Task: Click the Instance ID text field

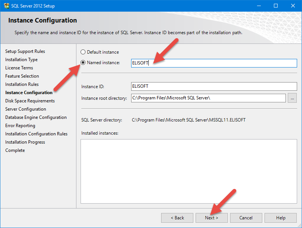Action: 214,86
